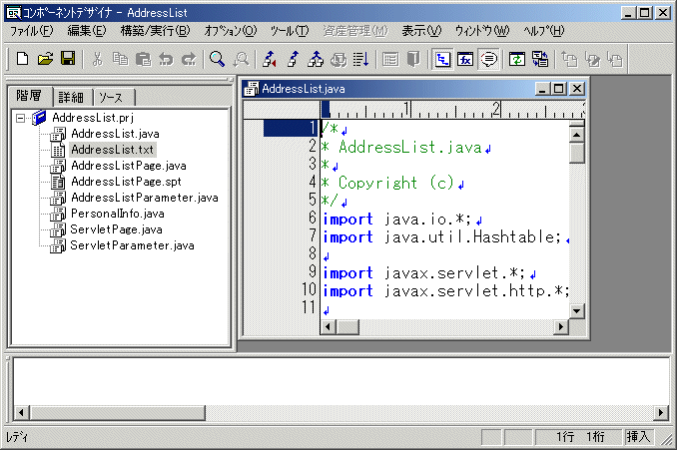Click the output pane horizontal scrollbar thumb
This screenshot has height=450, width=677.
[x=118, y=413]
